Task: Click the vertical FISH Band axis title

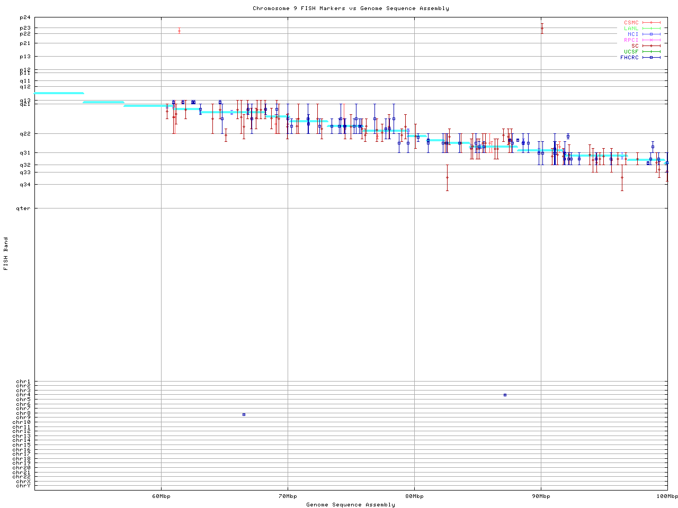Action: [6, 253]
